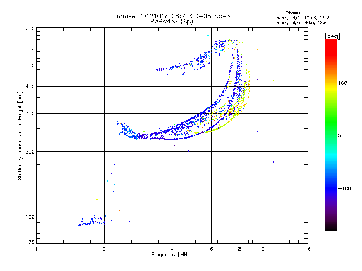Image resolution: width=362 pixels, height=271 pixels.
Task: Click the 'RwPretec (8p)' subtitle
Action: (171, 22)
